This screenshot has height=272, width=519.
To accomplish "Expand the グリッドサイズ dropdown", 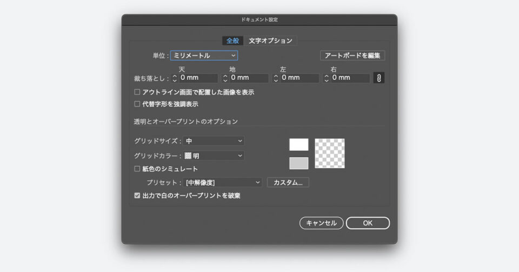I will [x=214, y=141].
